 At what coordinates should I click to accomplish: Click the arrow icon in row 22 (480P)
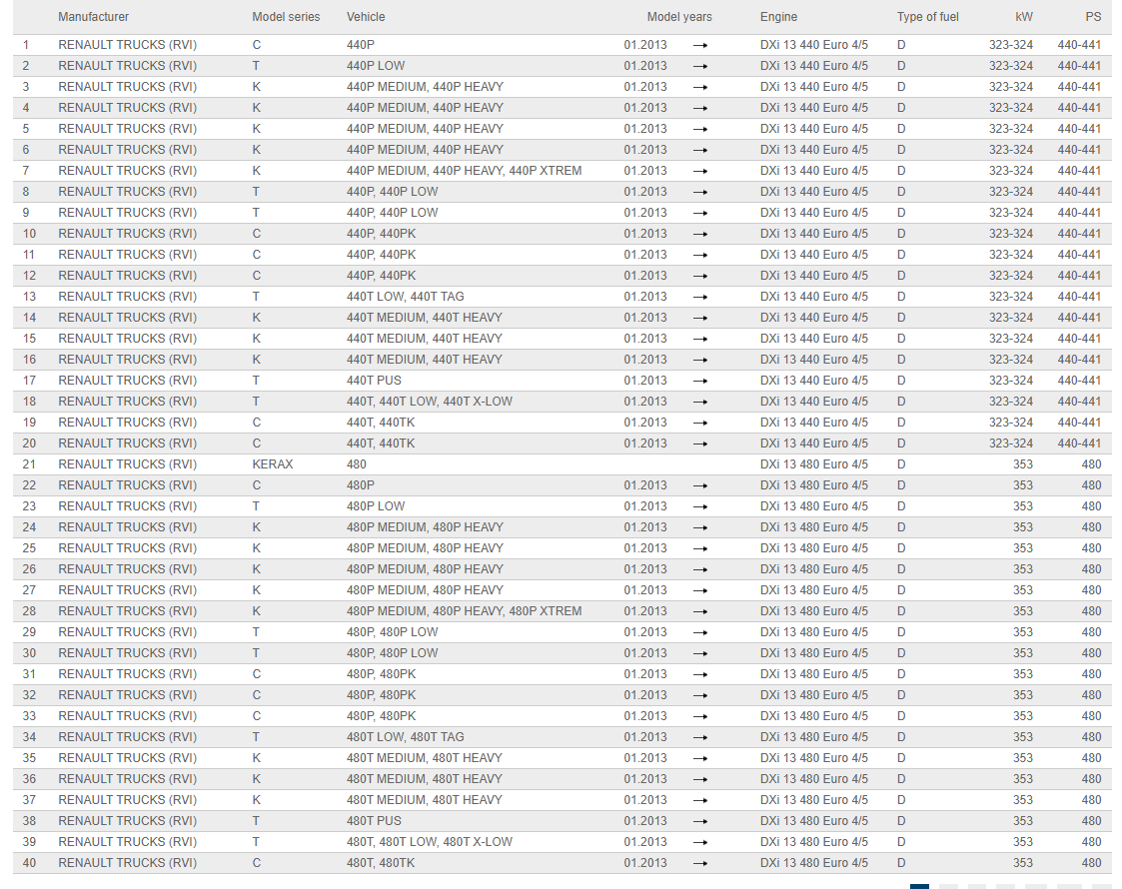(x=699, y=485)
